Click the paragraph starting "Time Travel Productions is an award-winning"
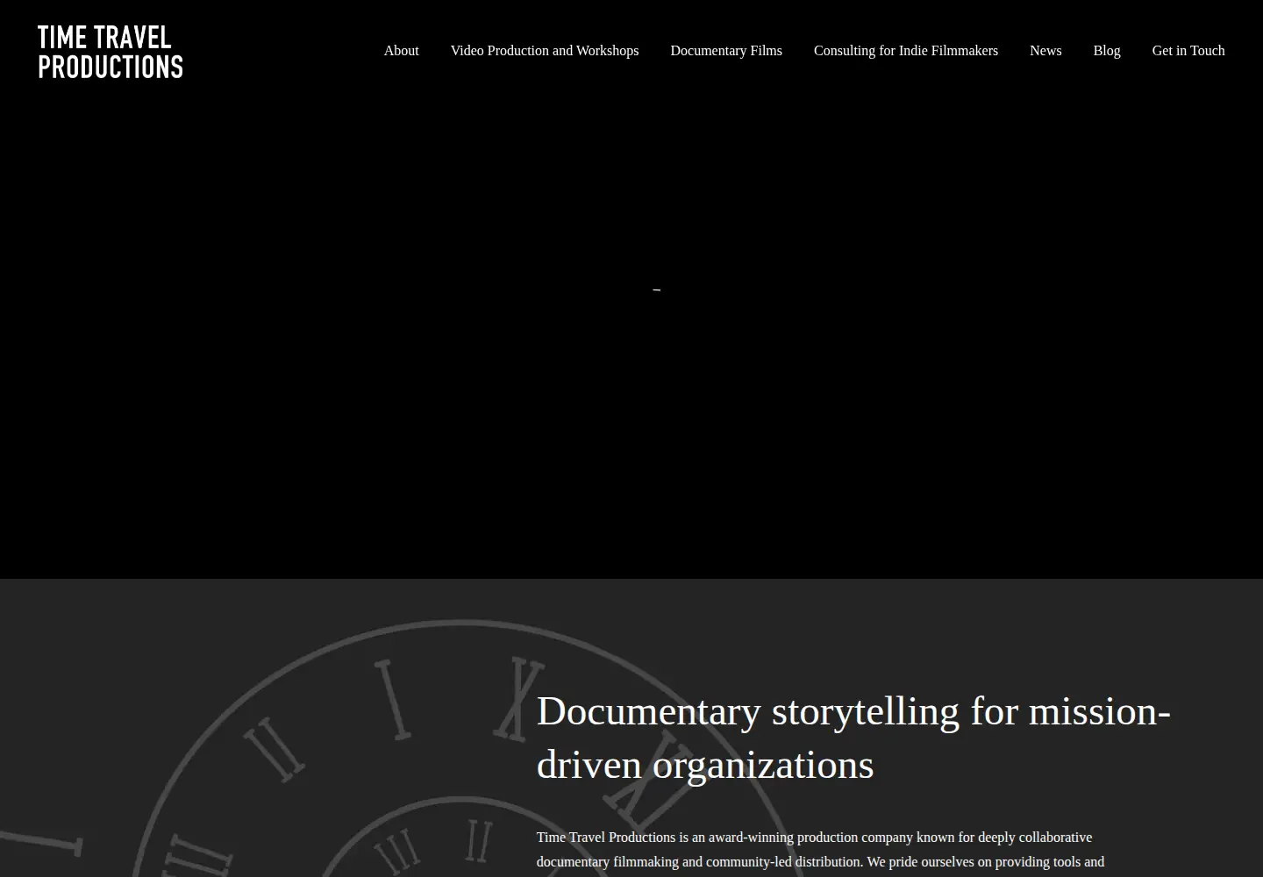Viewport: 1263px width, 877px height. (x=820, y=850)
